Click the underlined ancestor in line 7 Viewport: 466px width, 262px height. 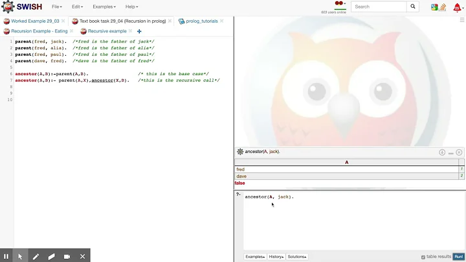pos(102,80)
